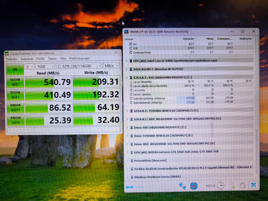Image resolution: width=268 pixels, height=201 pixels.
Task: Open HWiNFO sensor settings gear
Action: (242, 185)
